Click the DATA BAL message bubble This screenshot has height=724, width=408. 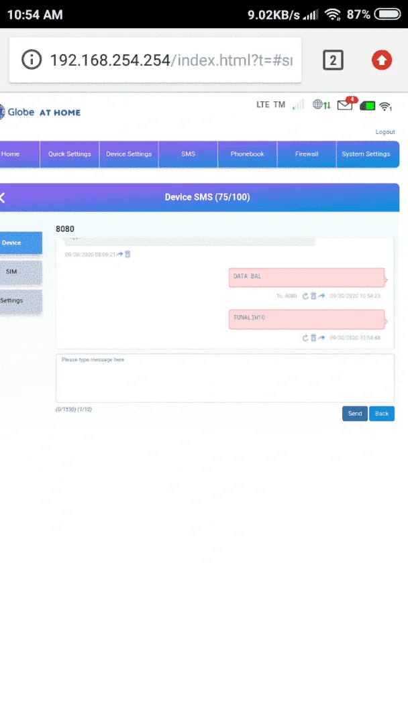coord(307,278)
